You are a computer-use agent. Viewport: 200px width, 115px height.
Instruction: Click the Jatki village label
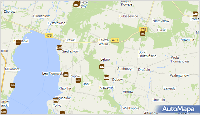(x=87, y=84)
